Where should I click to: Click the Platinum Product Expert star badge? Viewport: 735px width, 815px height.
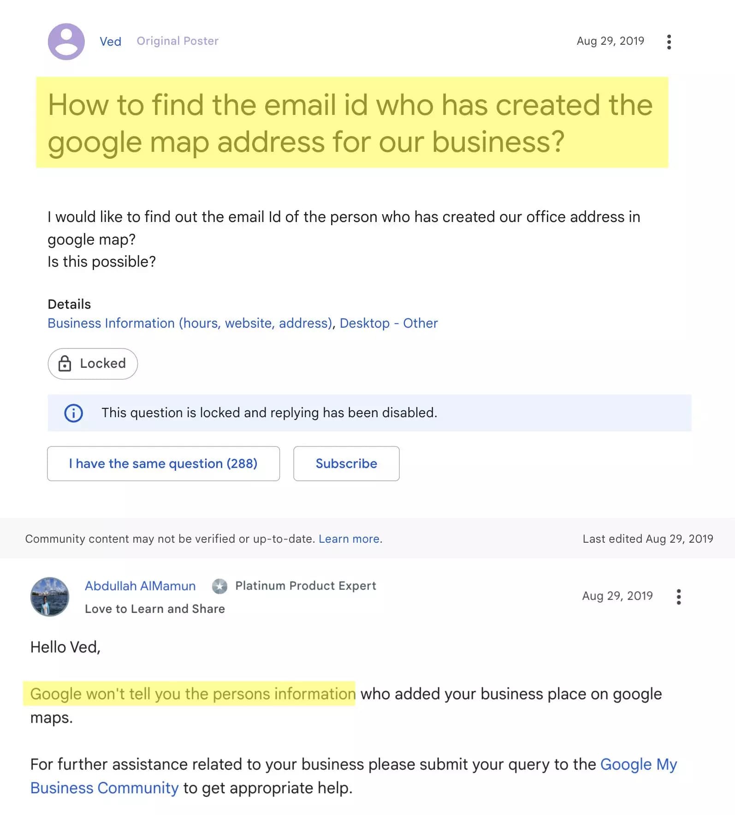(x=219, y=586)
